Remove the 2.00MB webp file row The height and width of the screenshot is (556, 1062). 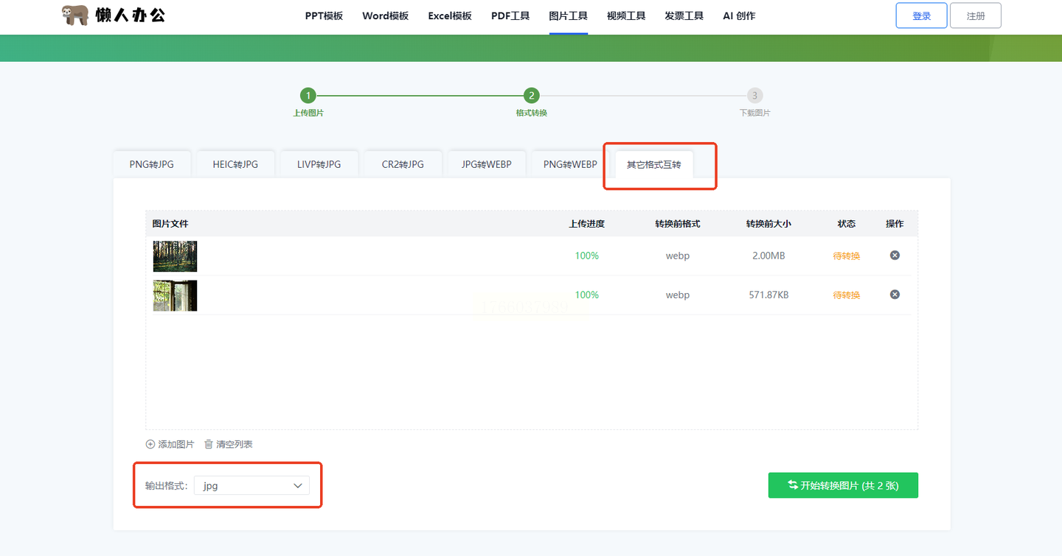tap(895, 256)
